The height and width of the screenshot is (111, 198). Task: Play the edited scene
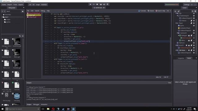pos(101,4)
